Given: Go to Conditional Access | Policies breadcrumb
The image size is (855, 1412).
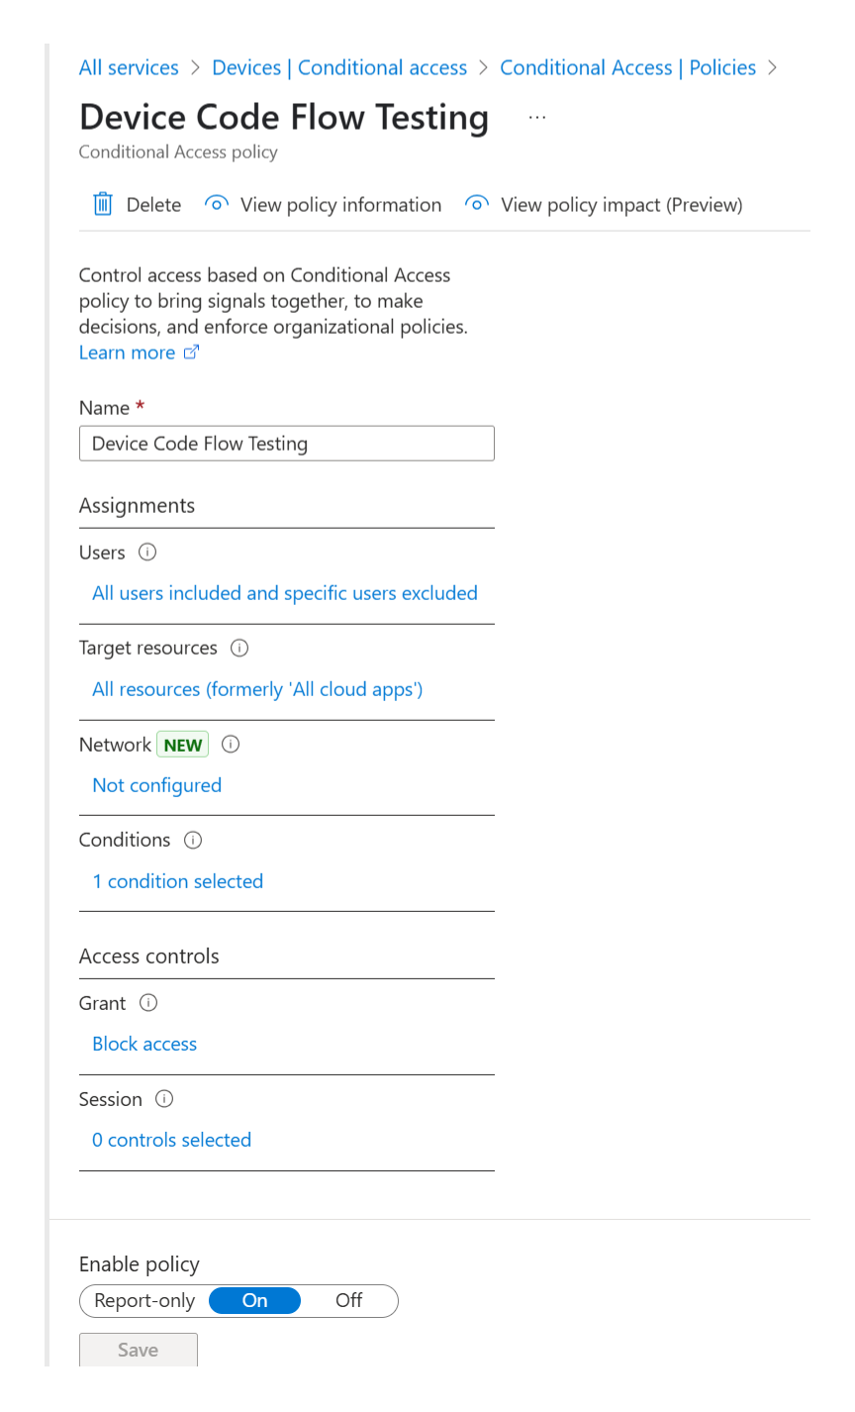Looking at the screenshot, I should [627, 67].
